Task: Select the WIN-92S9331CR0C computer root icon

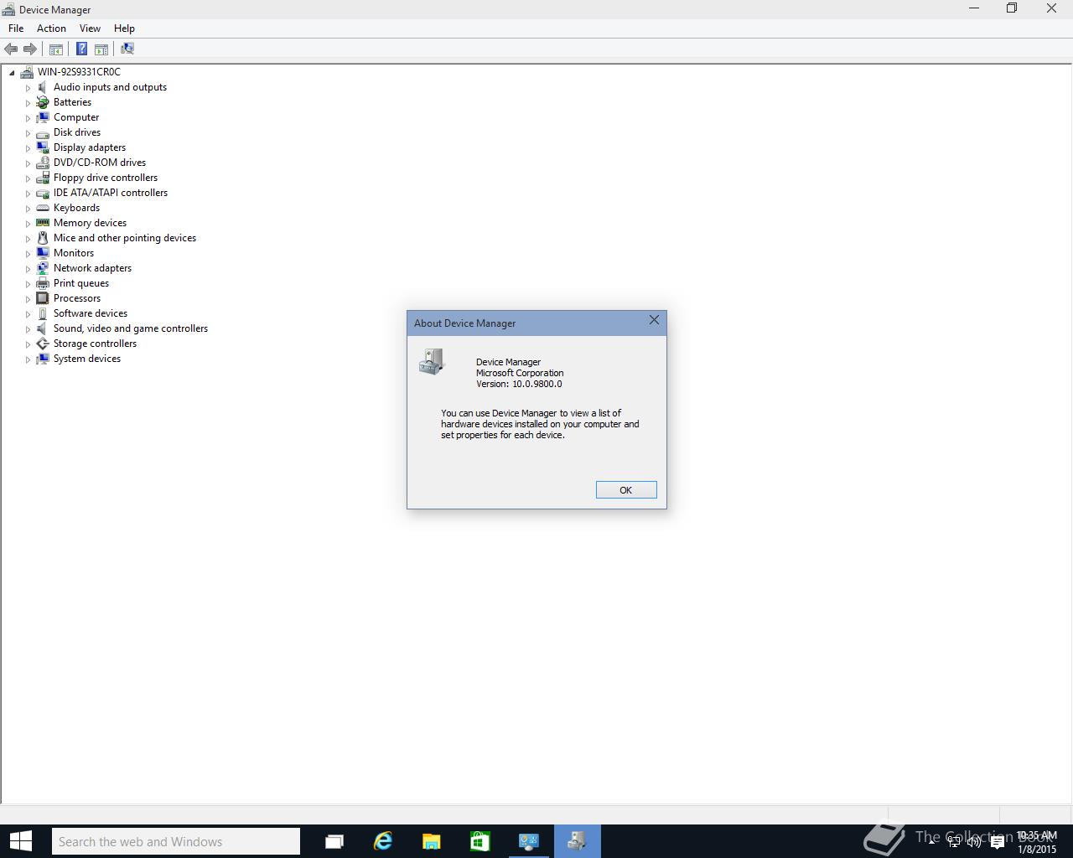Action: pyautogui.click(x=27, y=72)
